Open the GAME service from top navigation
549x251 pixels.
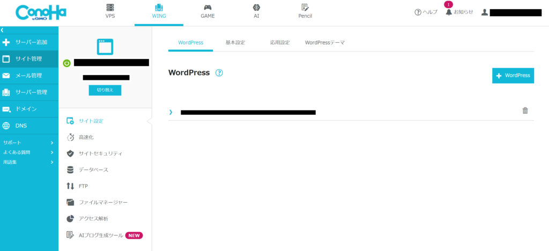coord(207,11)
